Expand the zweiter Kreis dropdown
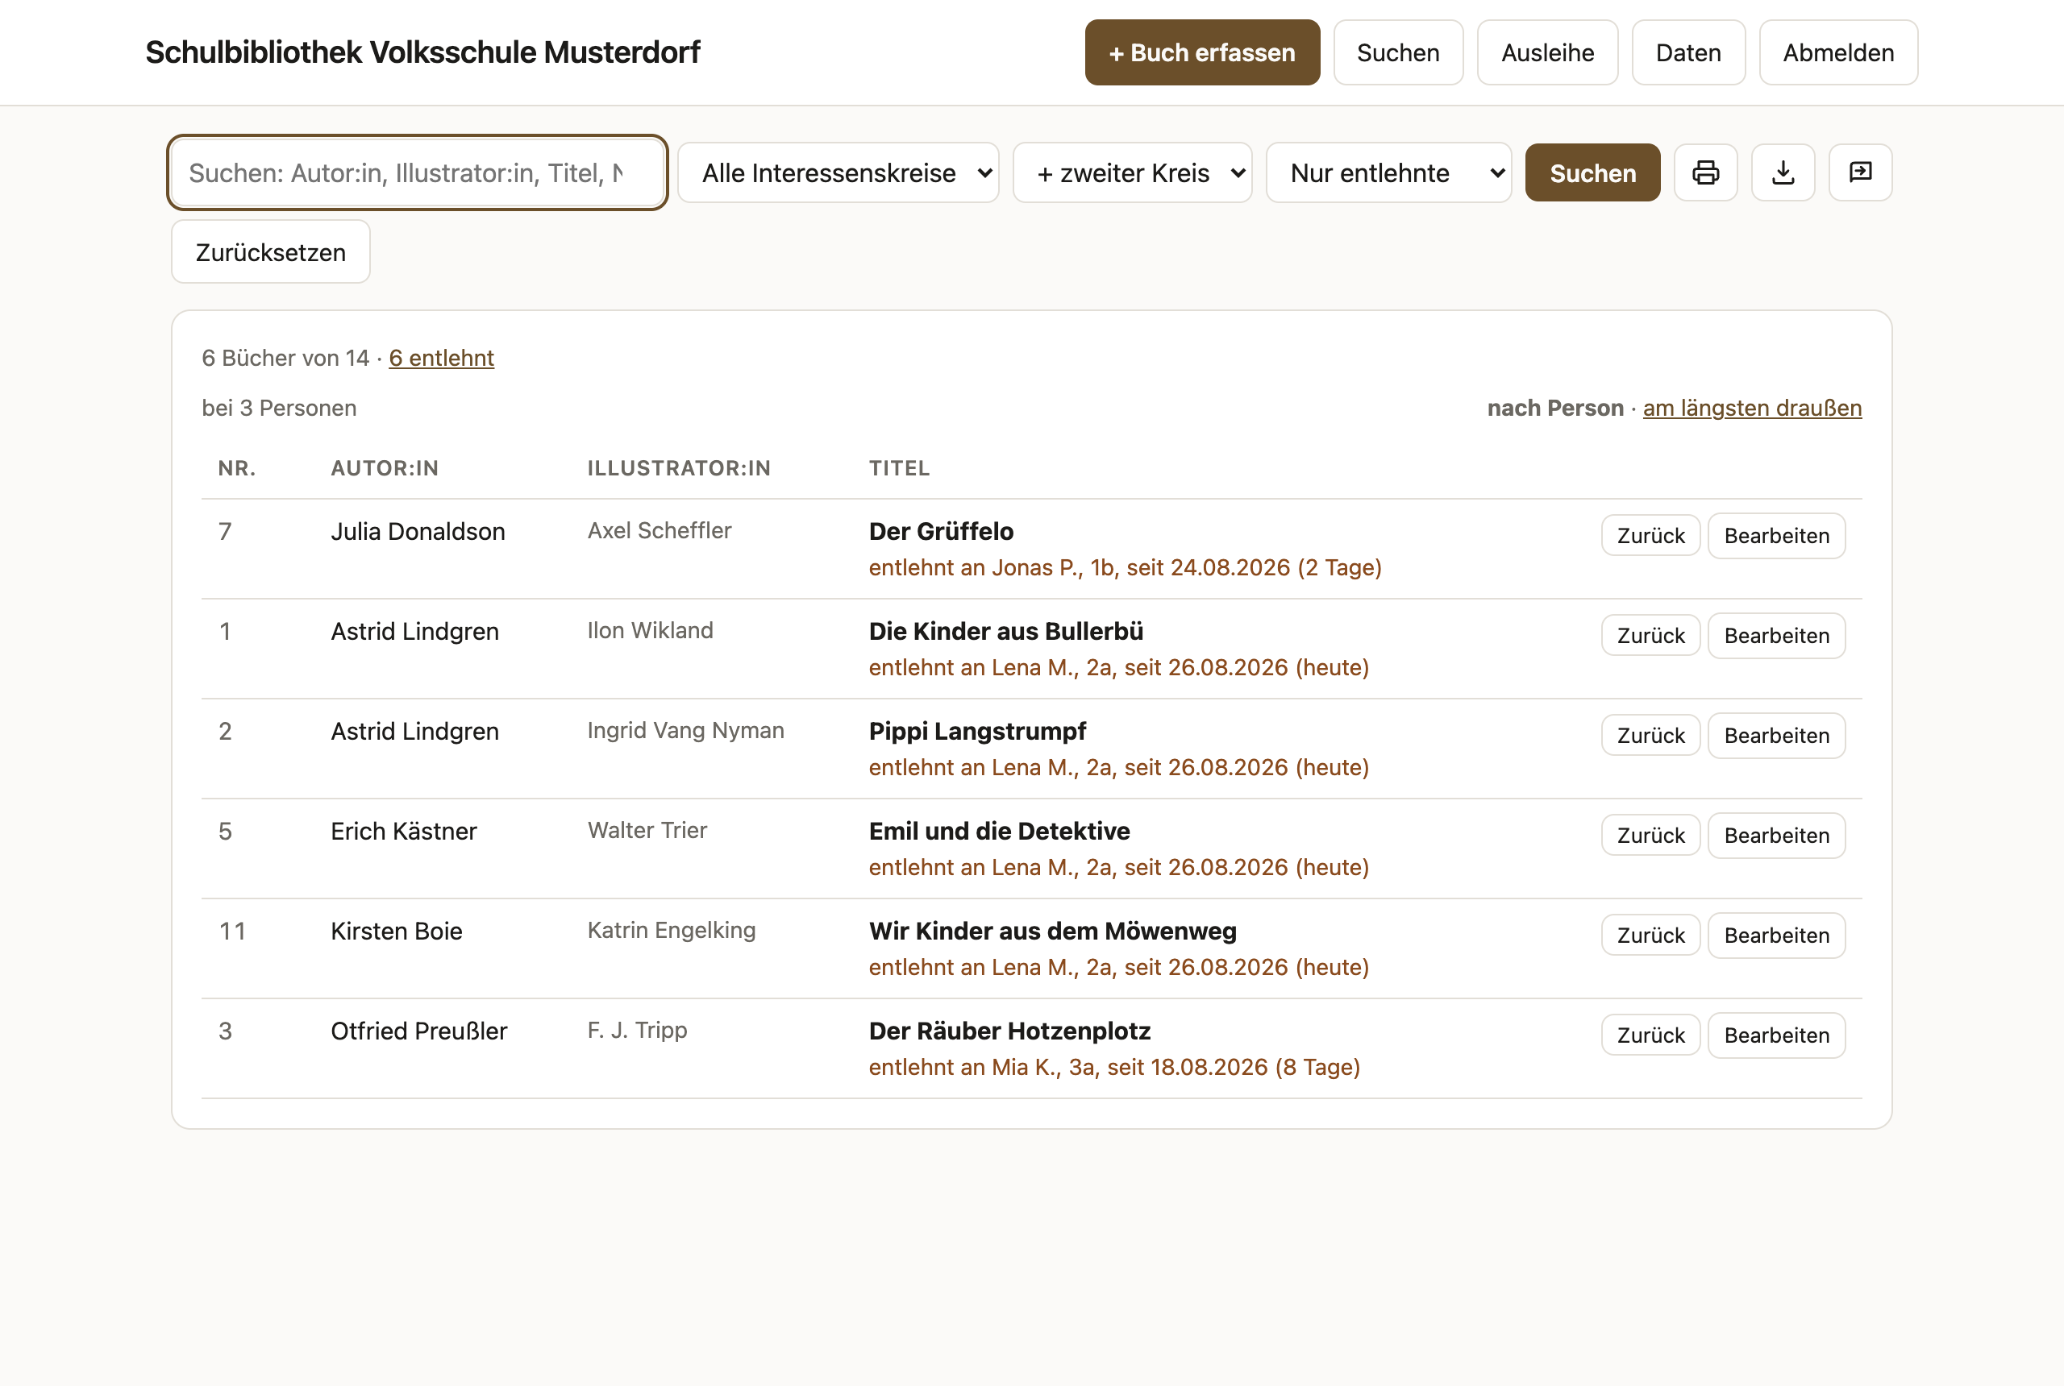Viewport: 2064px width, 1386px height. pyautogui.click(x=1132, y=172)
